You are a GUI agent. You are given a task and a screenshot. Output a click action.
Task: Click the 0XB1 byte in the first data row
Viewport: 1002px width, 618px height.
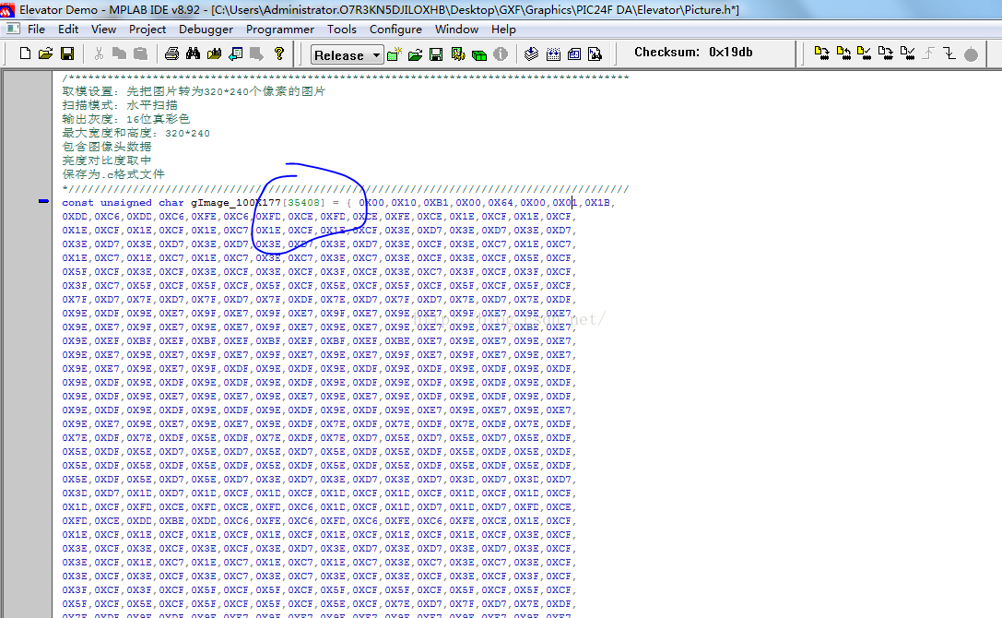pos(436,203)
